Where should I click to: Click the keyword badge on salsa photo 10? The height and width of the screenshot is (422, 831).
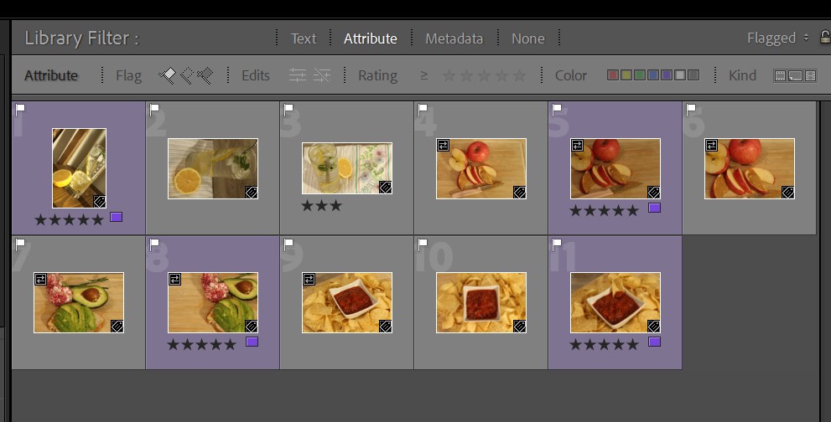(519, 326)
